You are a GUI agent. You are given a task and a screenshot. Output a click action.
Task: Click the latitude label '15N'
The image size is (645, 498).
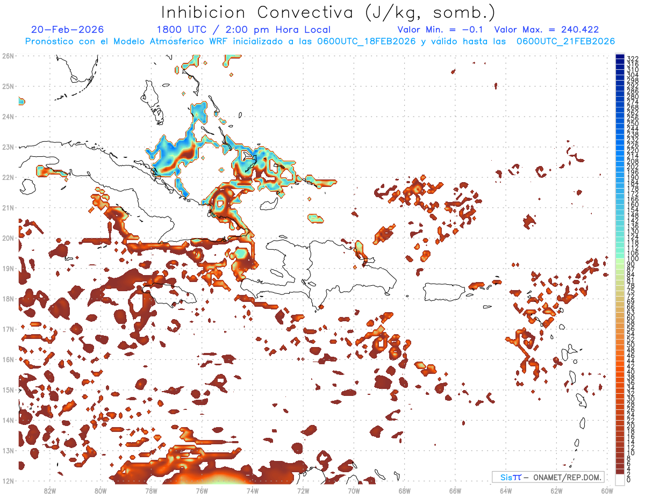click(8, 390)
